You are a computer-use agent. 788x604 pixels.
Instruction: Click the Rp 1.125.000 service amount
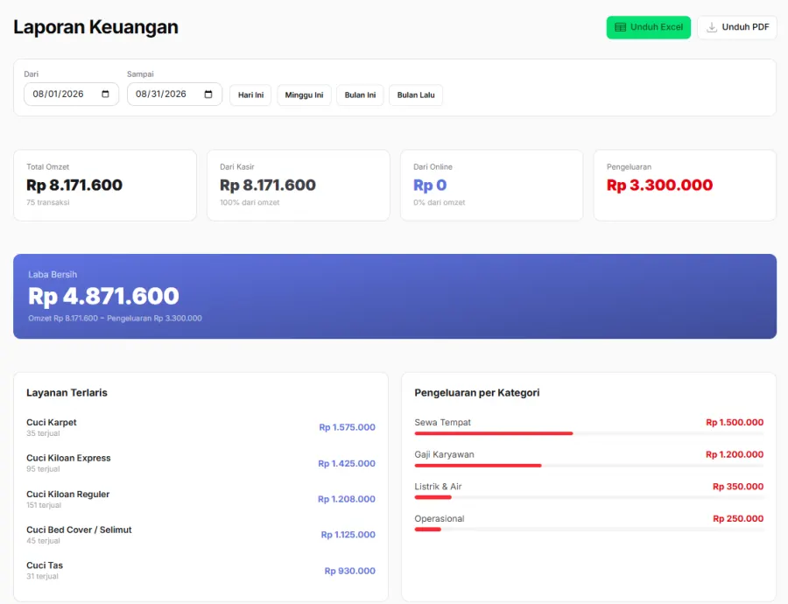[348, 535]
